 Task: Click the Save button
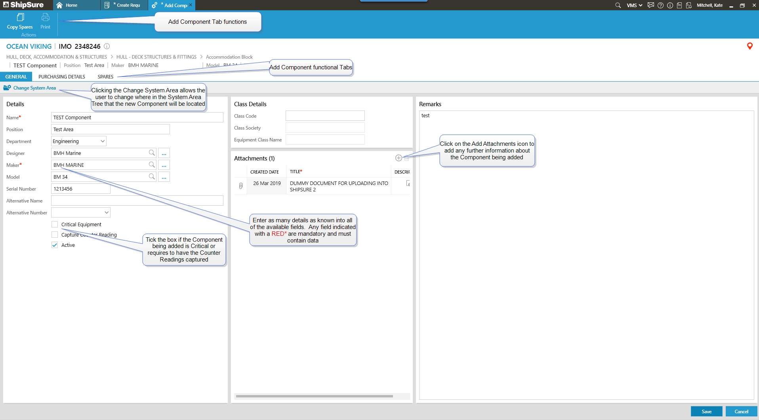[x=706, y=411]
